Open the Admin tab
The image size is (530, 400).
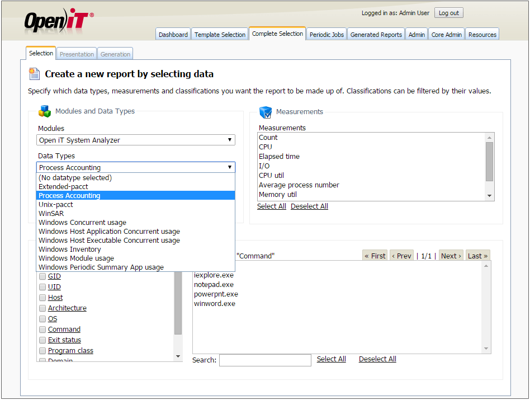click(417, 35)
